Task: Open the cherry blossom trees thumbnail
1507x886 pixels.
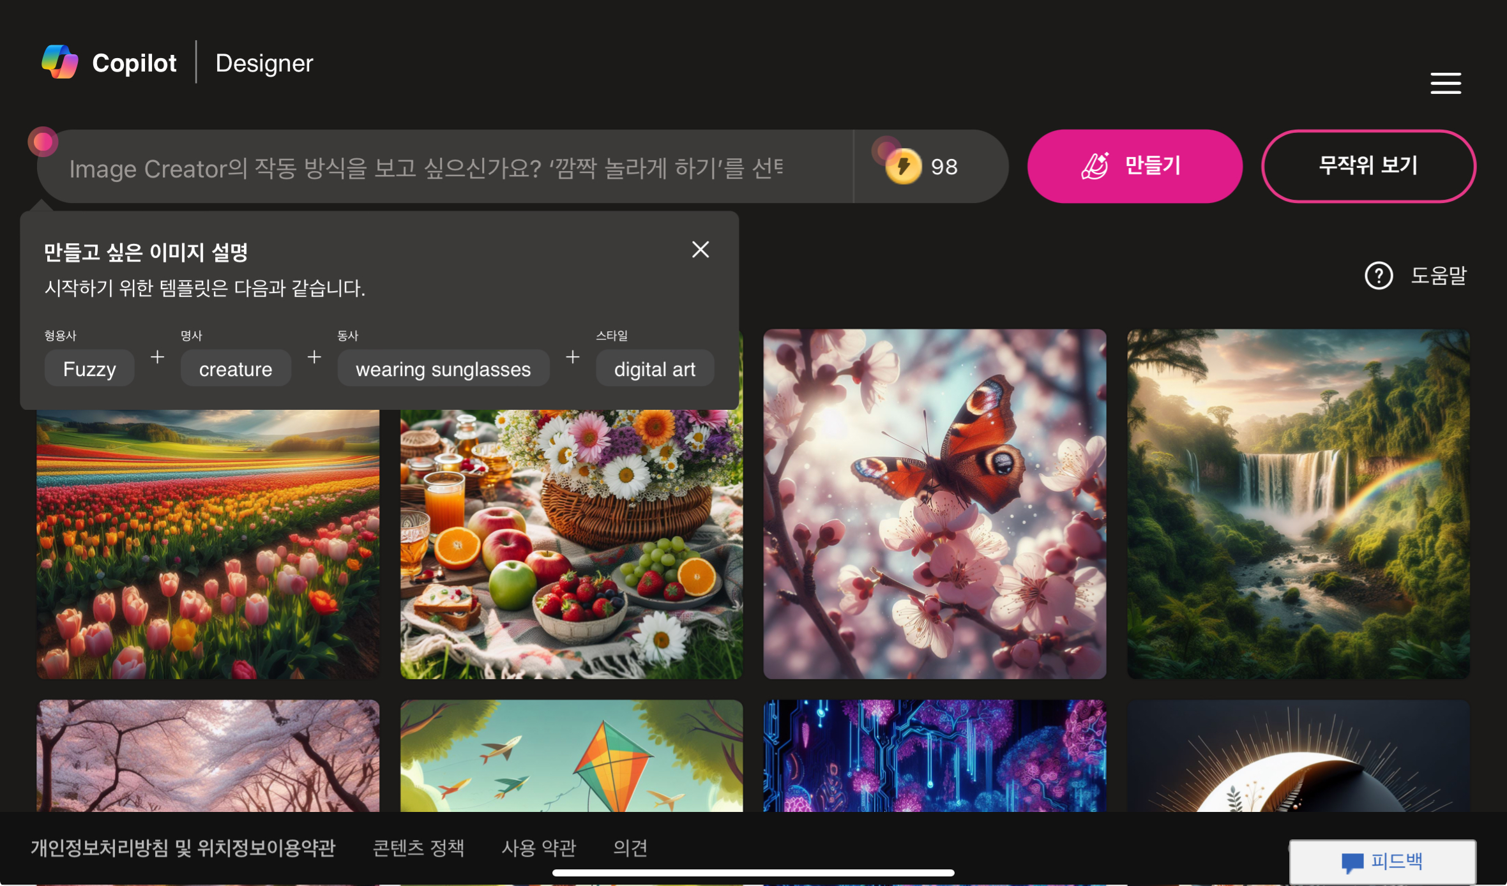Action: [x=208, y=756]
